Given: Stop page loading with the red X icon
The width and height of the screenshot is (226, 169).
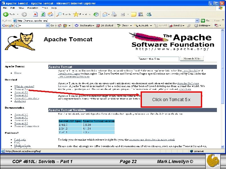Looking at the screenshot, I should click(35, 14).
